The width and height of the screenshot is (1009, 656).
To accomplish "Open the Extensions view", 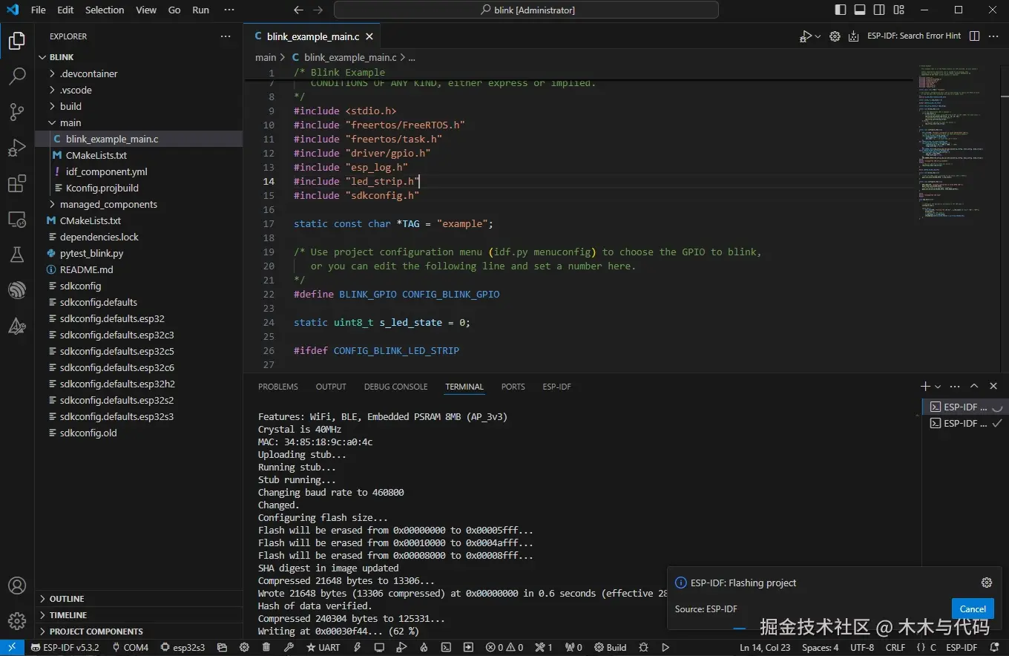I will click(x=17, y=184).
